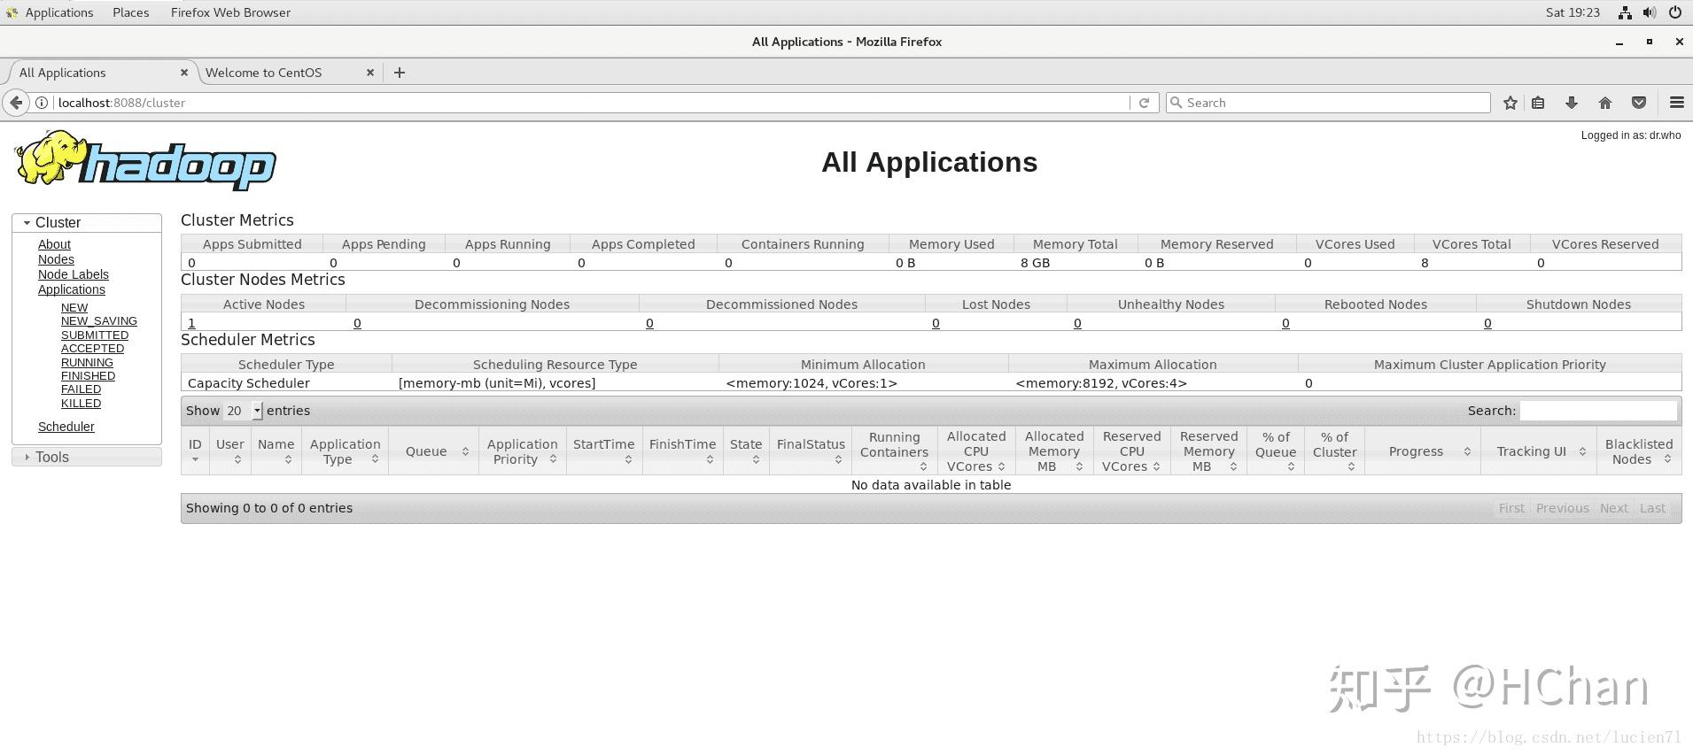Screen dimensions: 1693x755
Task: Show bookmarks via the clipboard list icon
Action: [x=1538, y=103]
